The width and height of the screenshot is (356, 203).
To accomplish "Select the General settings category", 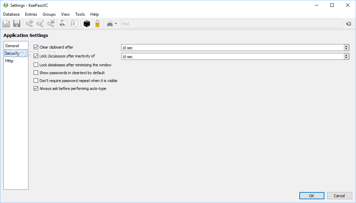I will tap(16, 46).
